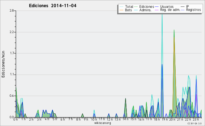Click the Reg. de adm. legend label
205x126 pixels.
tap(170, 10)
